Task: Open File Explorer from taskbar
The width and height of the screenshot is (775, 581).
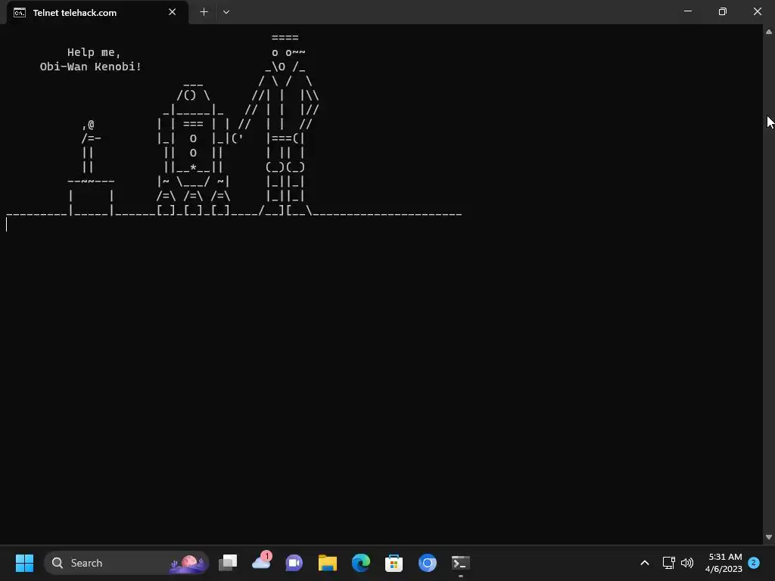Action: pos(327,563)
